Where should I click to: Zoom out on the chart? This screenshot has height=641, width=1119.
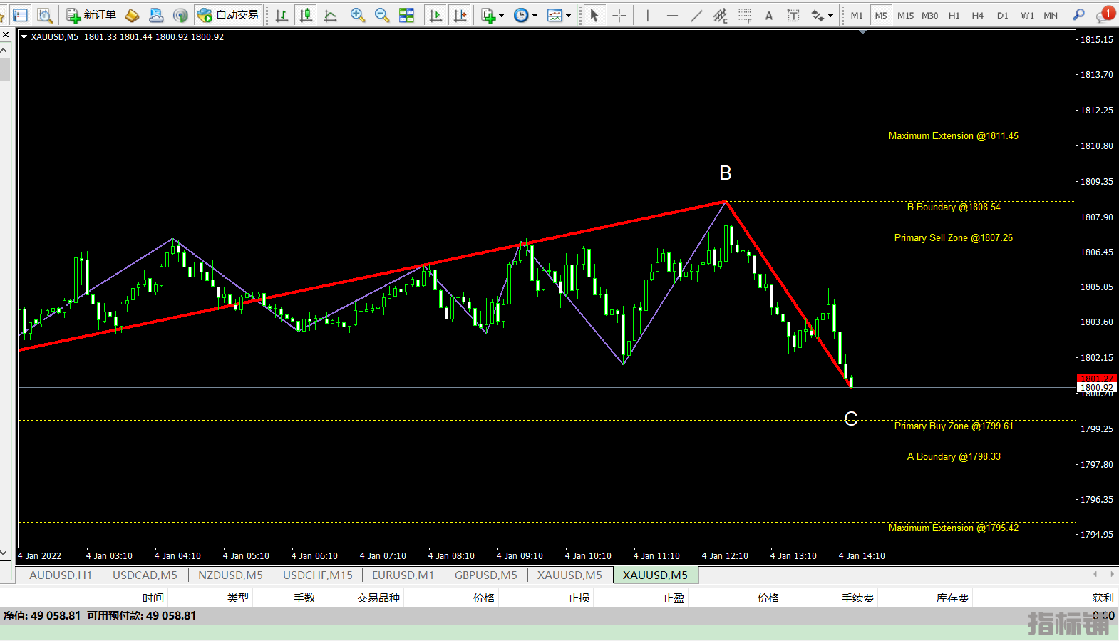(382, 15)
